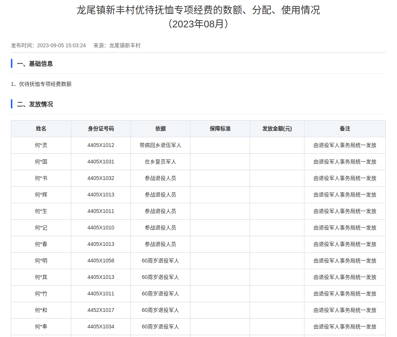Image resolution: width=397 pixels, height=337 pixels.
Task: Click the remark 由退役军人事务局统一发放 in 何*记 row
Action: [345, 228]
